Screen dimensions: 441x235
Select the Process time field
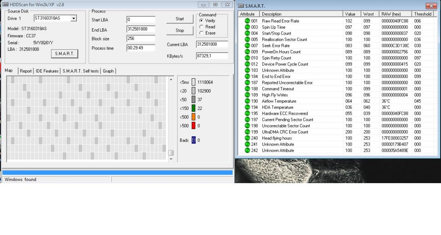(141, 48)
